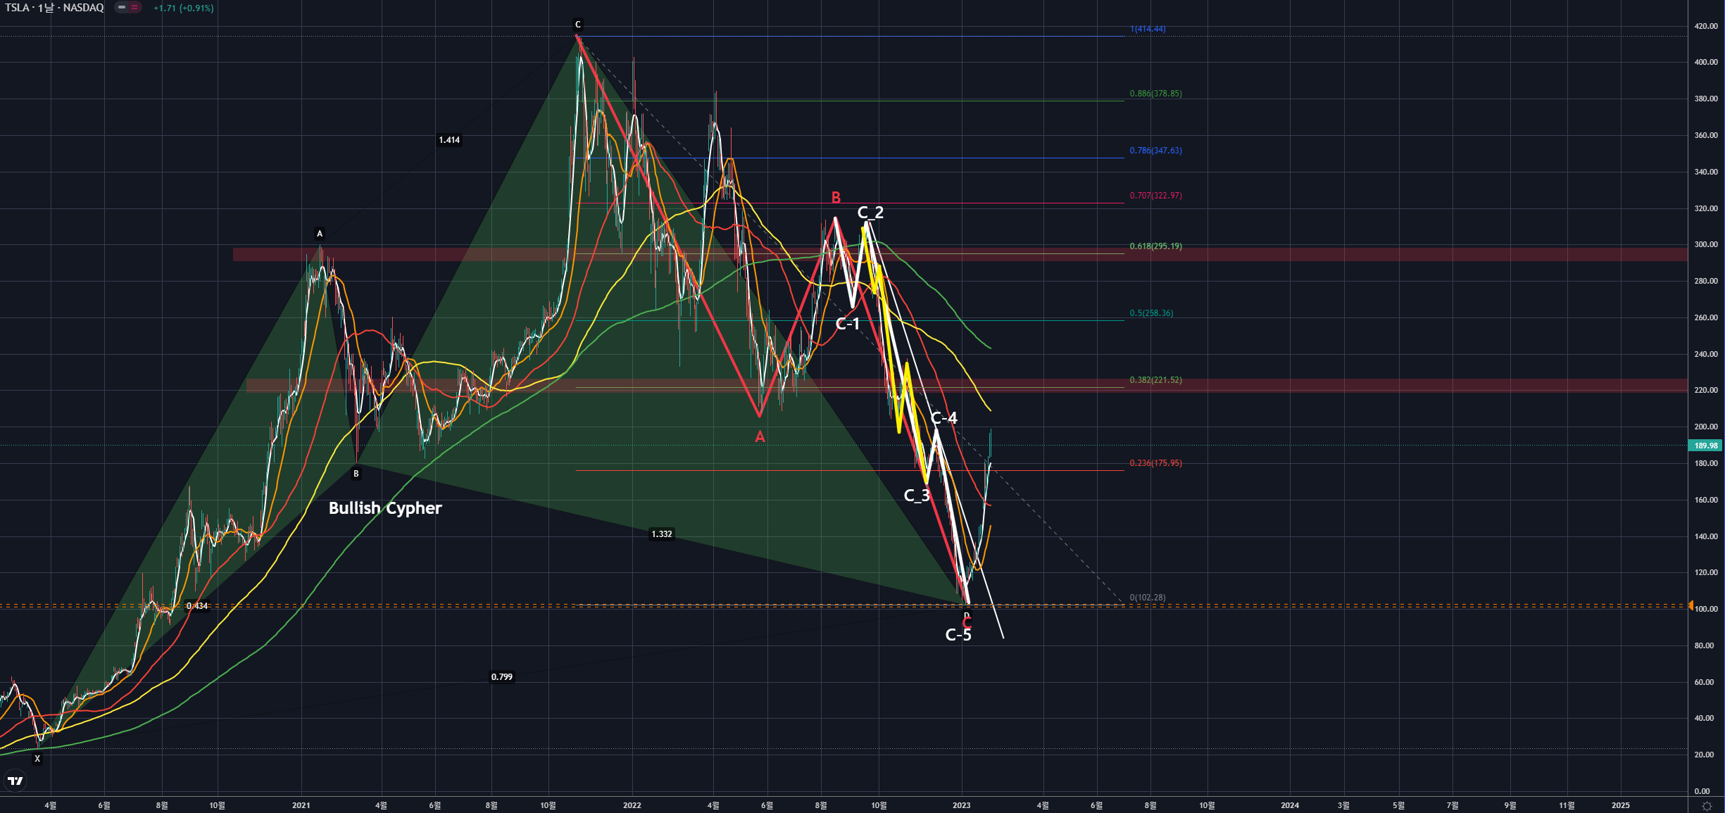Click the orange alert marker on price axis

pos(1691,605)
